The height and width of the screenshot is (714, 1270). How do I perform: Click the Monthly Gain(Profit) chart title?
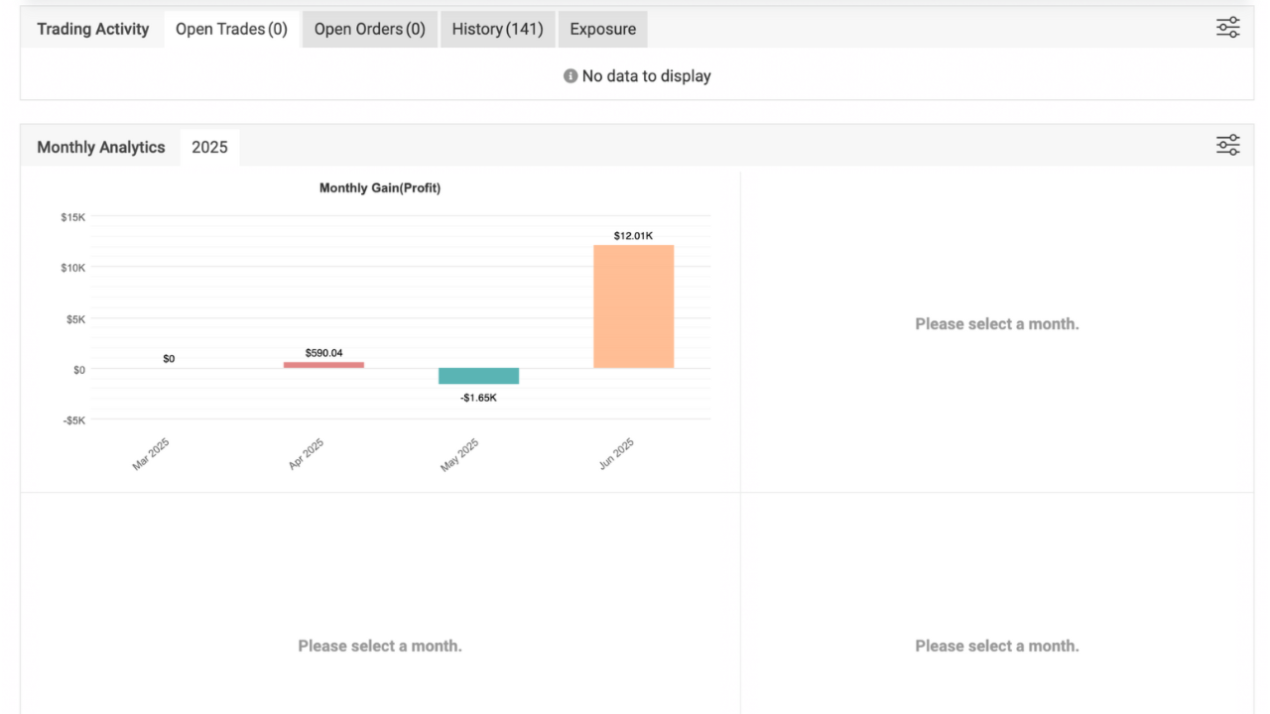pyautogui.click(x=380, y=187)
